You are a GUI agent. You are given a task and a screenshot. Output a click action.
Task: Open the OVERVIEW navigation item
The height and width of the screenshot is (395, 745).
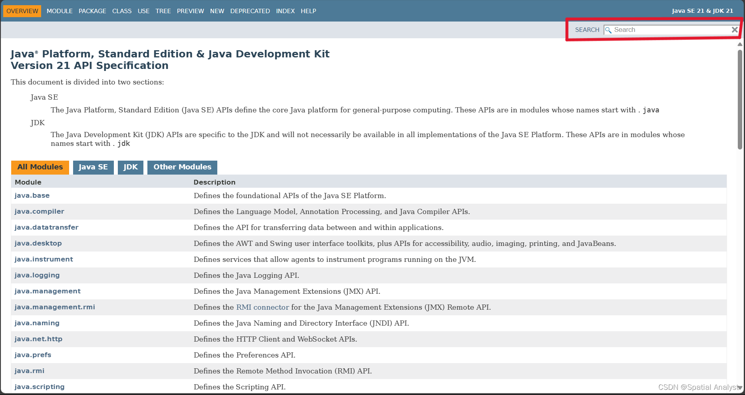[x=22, y=11]
